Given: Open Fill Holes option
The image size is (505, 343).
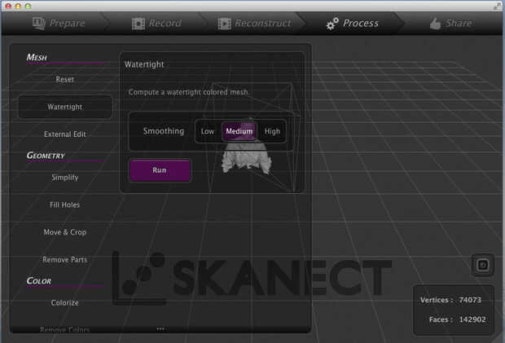Looking at the screenshot, I should pyautogui.click(x=64, y=204).
